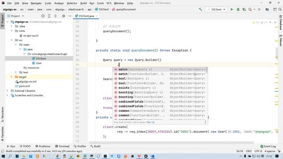Open the VCS menu

109,3
